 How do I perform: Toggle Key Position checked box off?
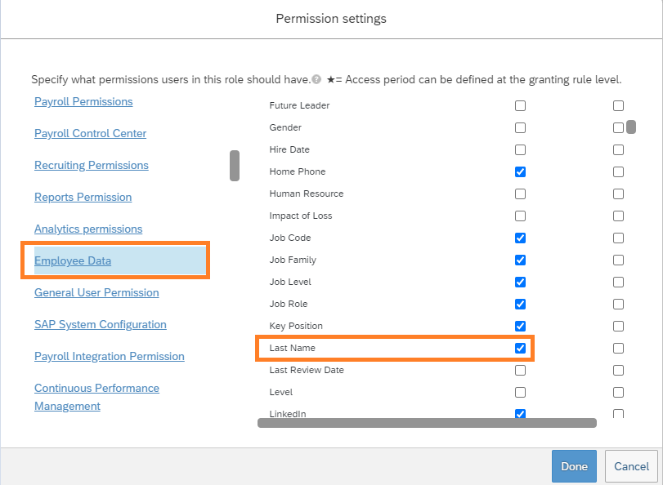click(x=520, y=326)
